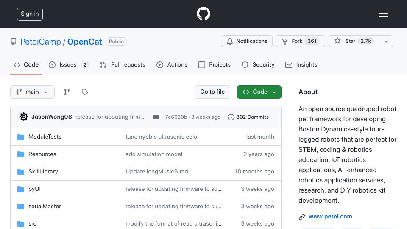The height and width of the screenshot is (229, 407).
Task: View the 802 Commits history
Action: pyautogui.click(x=248, y=117)
